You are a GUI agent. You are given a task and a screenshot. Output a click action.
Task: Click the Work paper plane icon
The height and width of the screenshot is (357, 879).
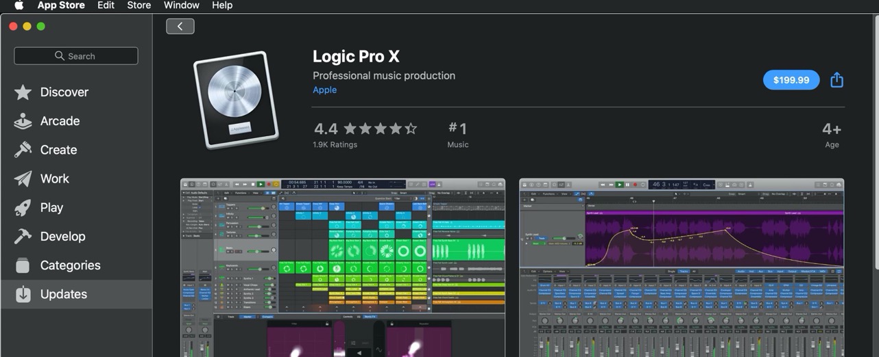tap(23, 178)
